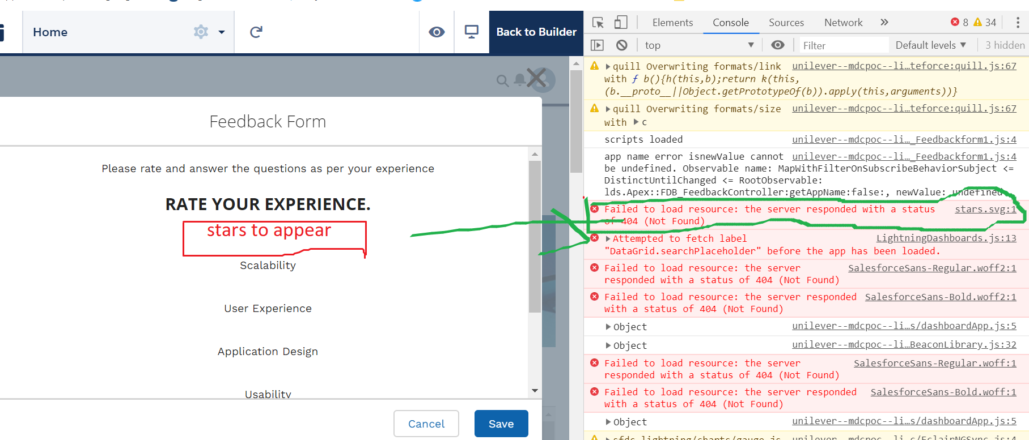The height and width of the screenshot is (440, 1029).
Task: Switch to the Elements tab
Action: coord(672,23)
